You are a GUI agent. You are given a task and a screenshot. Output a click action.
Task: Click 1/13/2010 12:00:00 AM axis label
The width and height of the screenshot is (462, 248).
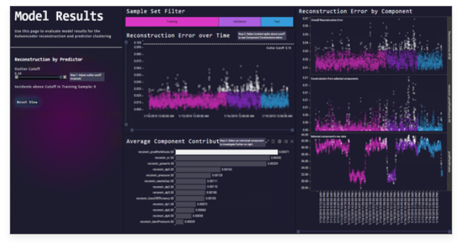pyautogui.click(x=194, y=116)
